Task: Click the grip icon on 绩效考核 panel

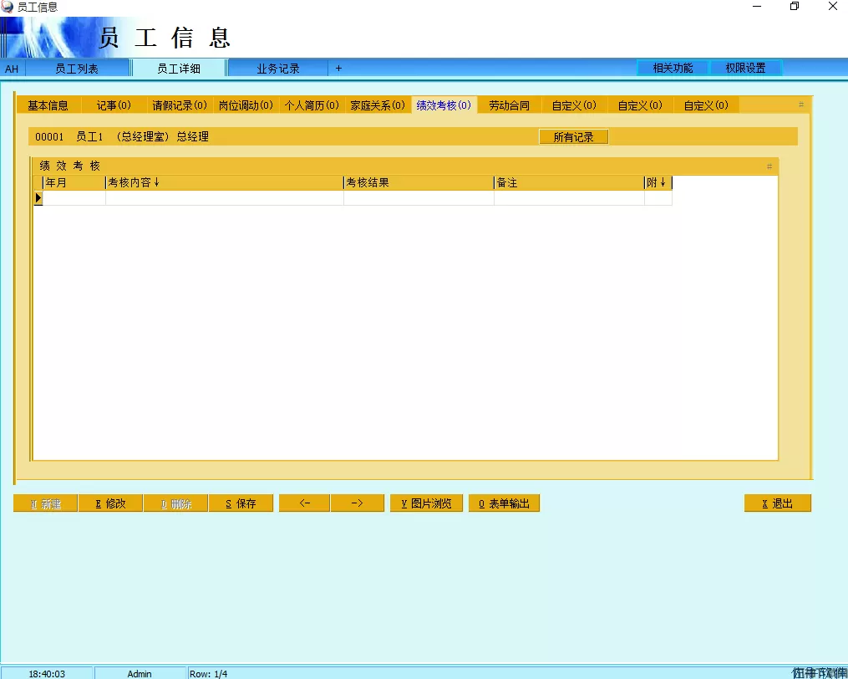Action: click(x=769, y=166)
